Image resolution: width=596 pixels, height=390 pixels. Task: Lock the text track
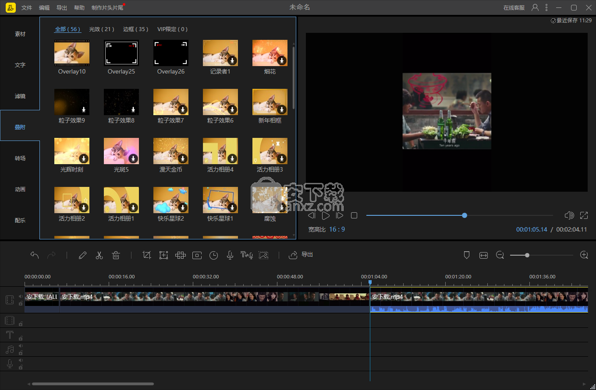20,338
